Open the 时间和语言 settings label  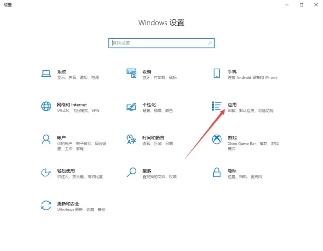[153, 138]
